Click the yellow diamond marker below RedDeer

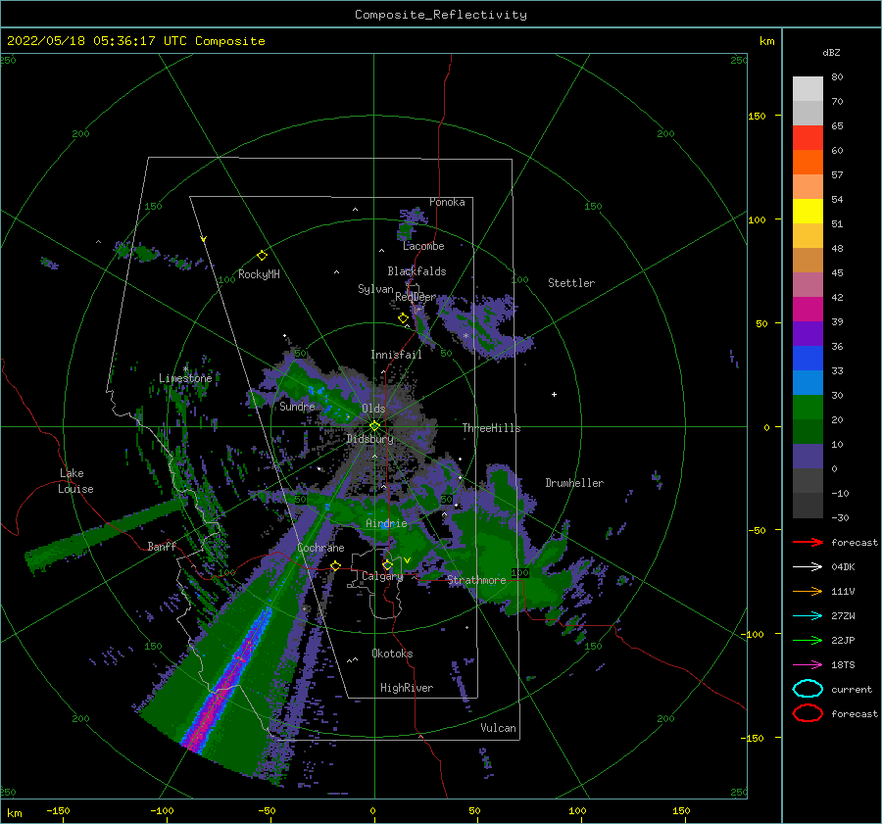404,318
